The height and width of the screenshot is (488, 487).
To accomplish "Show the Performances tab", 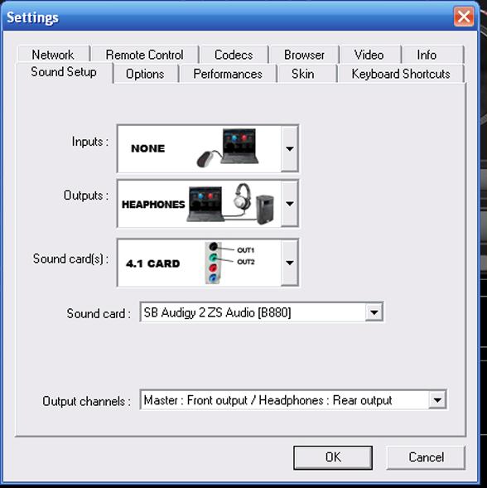I will click(228, 74).
